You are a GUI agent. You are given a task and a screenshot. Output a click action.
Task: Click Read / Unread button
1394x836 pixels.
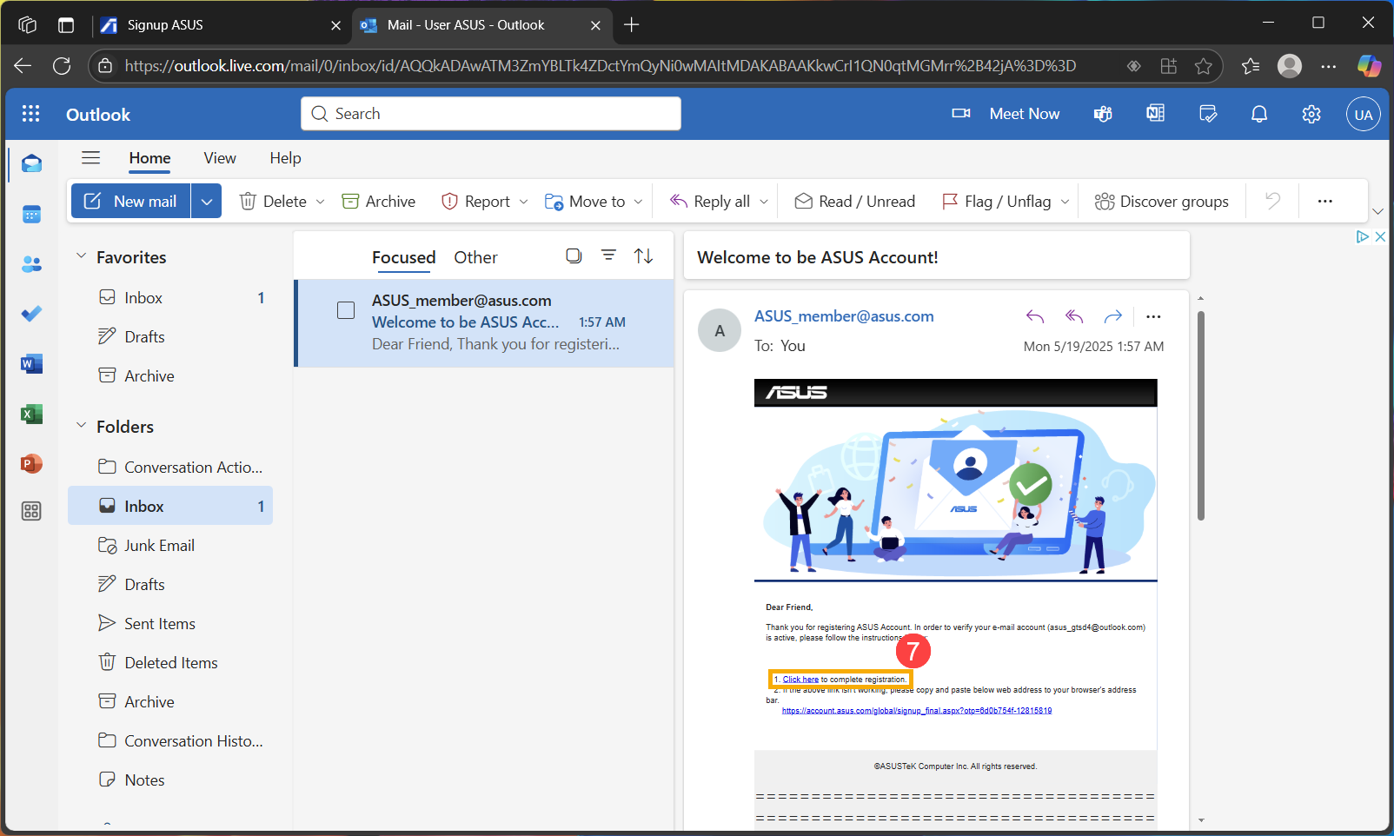(x=855, y=201)
